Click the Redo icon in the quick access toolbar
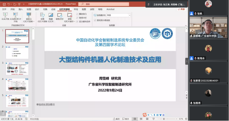This screenshot has height=121, width=229. pos(15,4)
